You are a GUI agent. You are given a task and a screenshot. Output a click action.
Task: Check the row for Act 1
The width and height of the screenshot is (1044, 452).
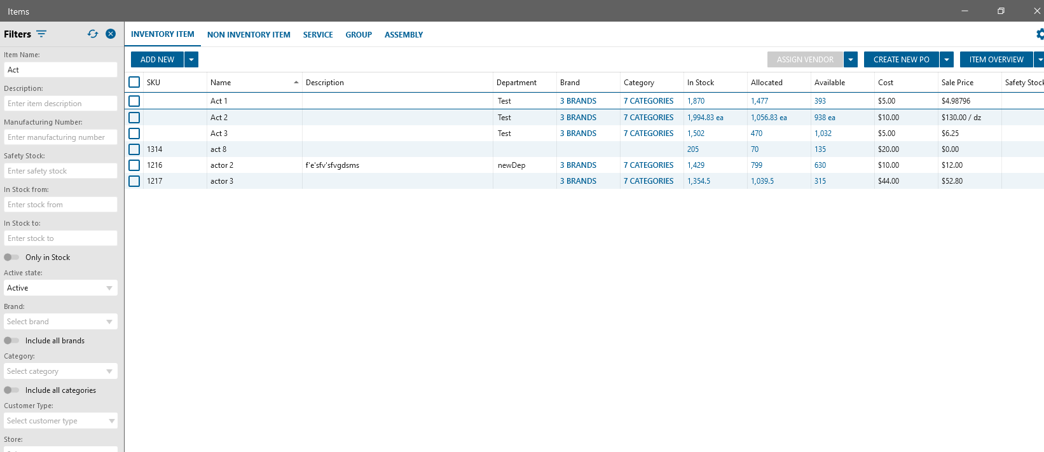coord(134,101)
